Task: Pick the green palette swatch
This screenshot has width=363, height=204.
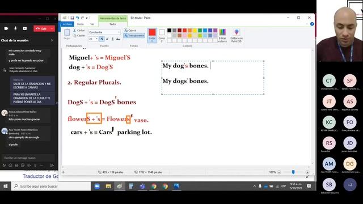Action: [200, 30]
